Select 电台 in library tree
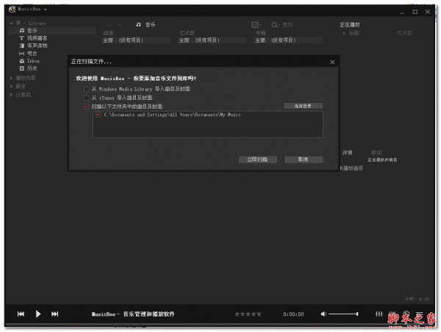 pyautogui.click(x=32, y=54)
